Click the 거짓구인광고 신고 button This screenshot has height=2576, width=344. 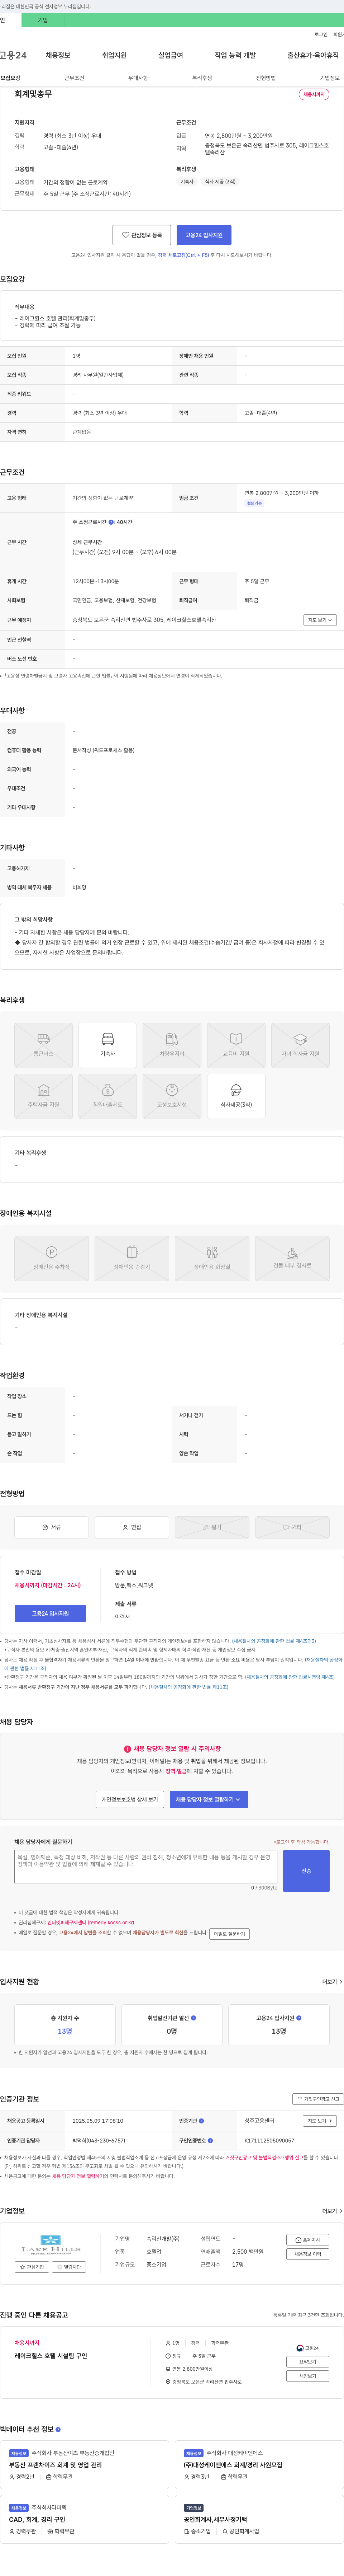pos(319,2099)
